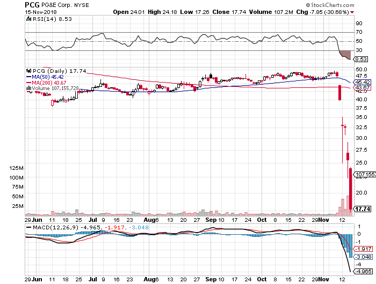Screen dimensions: 376x284
Task: Click the Open 24.01 value
Action: (x=129, y=12)
